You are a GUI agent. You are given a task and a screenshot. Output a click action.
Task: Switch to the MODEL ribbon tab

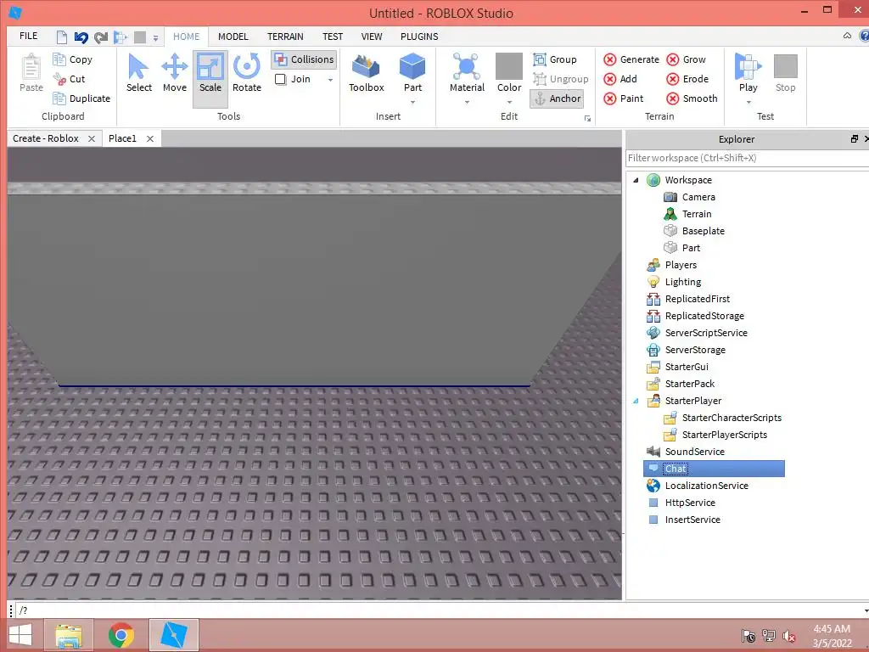(233, 37)
